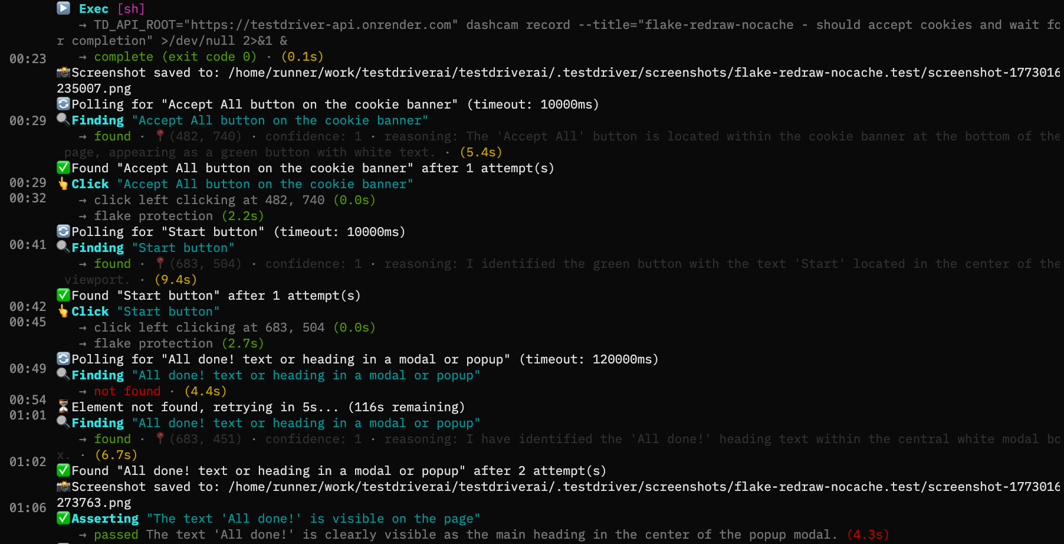The image size is (1064, 544).
Task: Click the magnifier icon beside Finding Start button
Action: pos(63,247)
